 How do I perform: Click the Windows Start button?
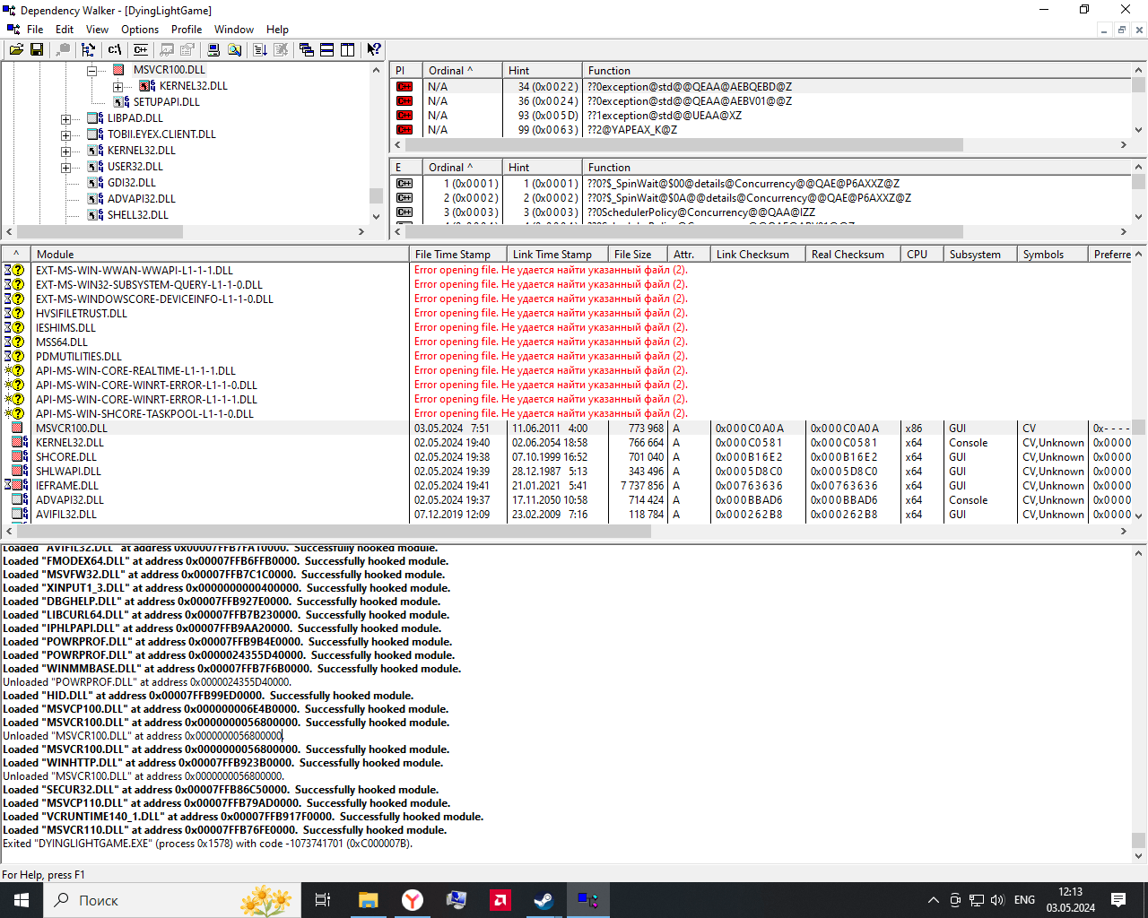22,900
